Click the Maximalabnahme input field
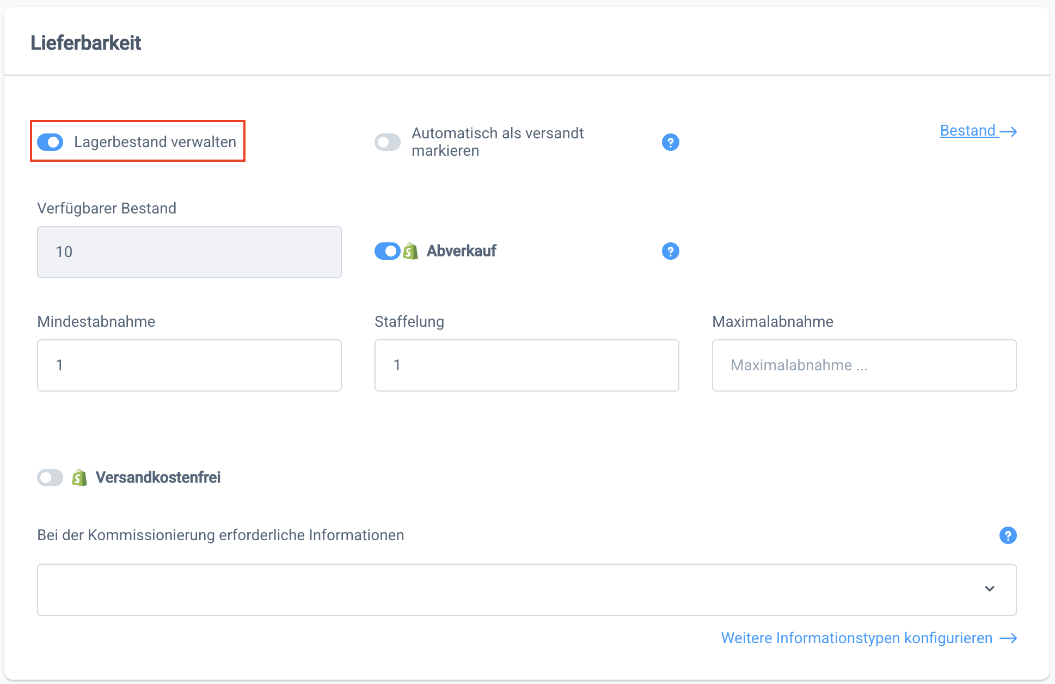Screen dimensions: 1055x684 [x=864, y=365]
